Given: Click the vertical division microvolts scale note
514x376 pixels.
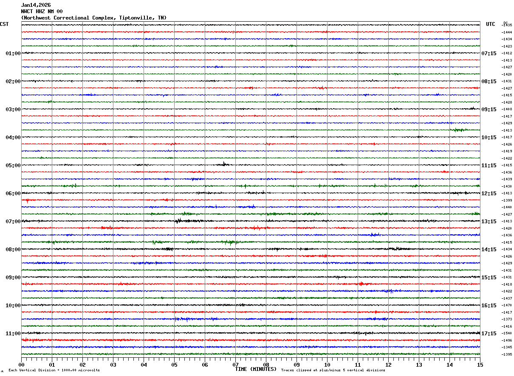Looking at the screenshot, I should pyautogui.click(x=54, y=370).
